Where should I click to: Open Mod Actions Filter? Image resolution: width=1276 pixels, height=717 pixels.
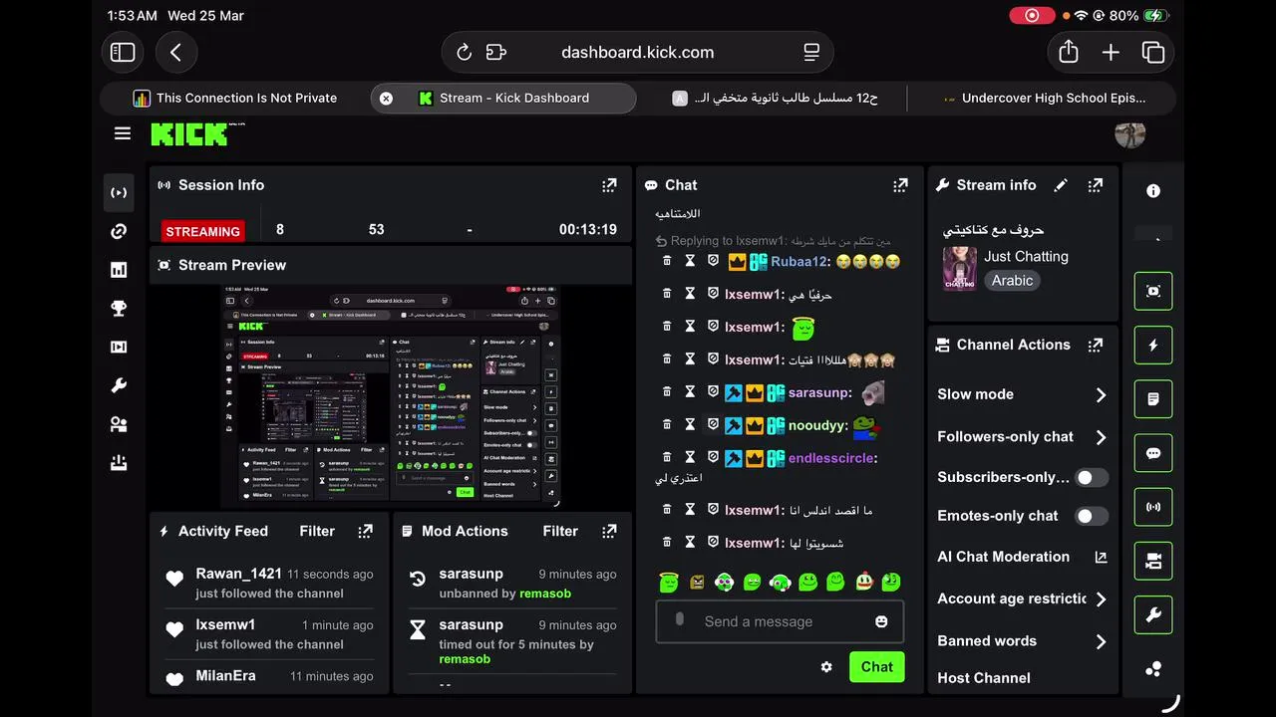(560, 531)
